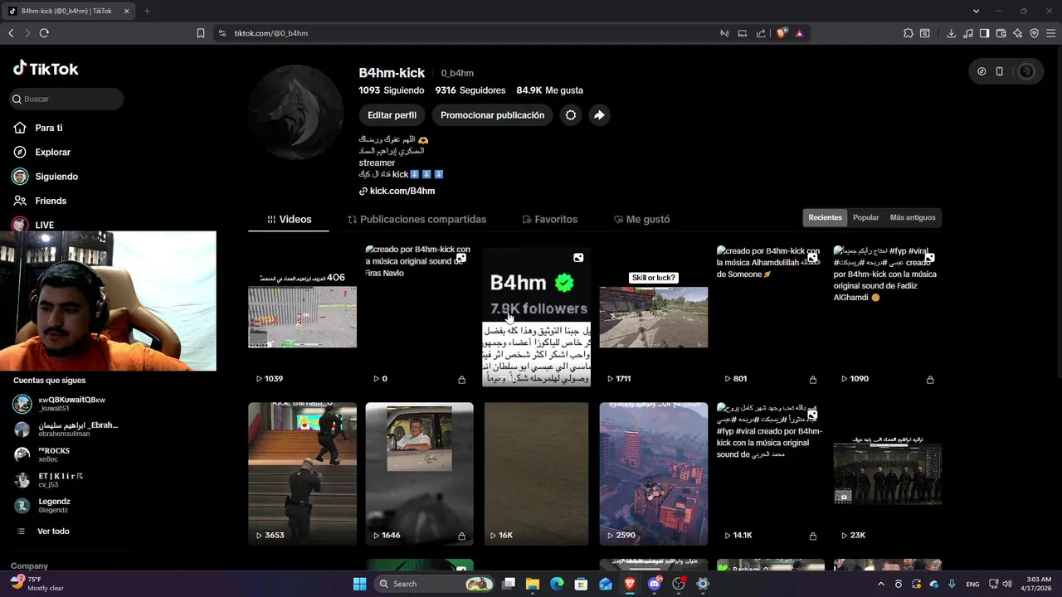Click the Company footer link
The width and height of the screenshot is (1062, 597).
coord(29,566)
